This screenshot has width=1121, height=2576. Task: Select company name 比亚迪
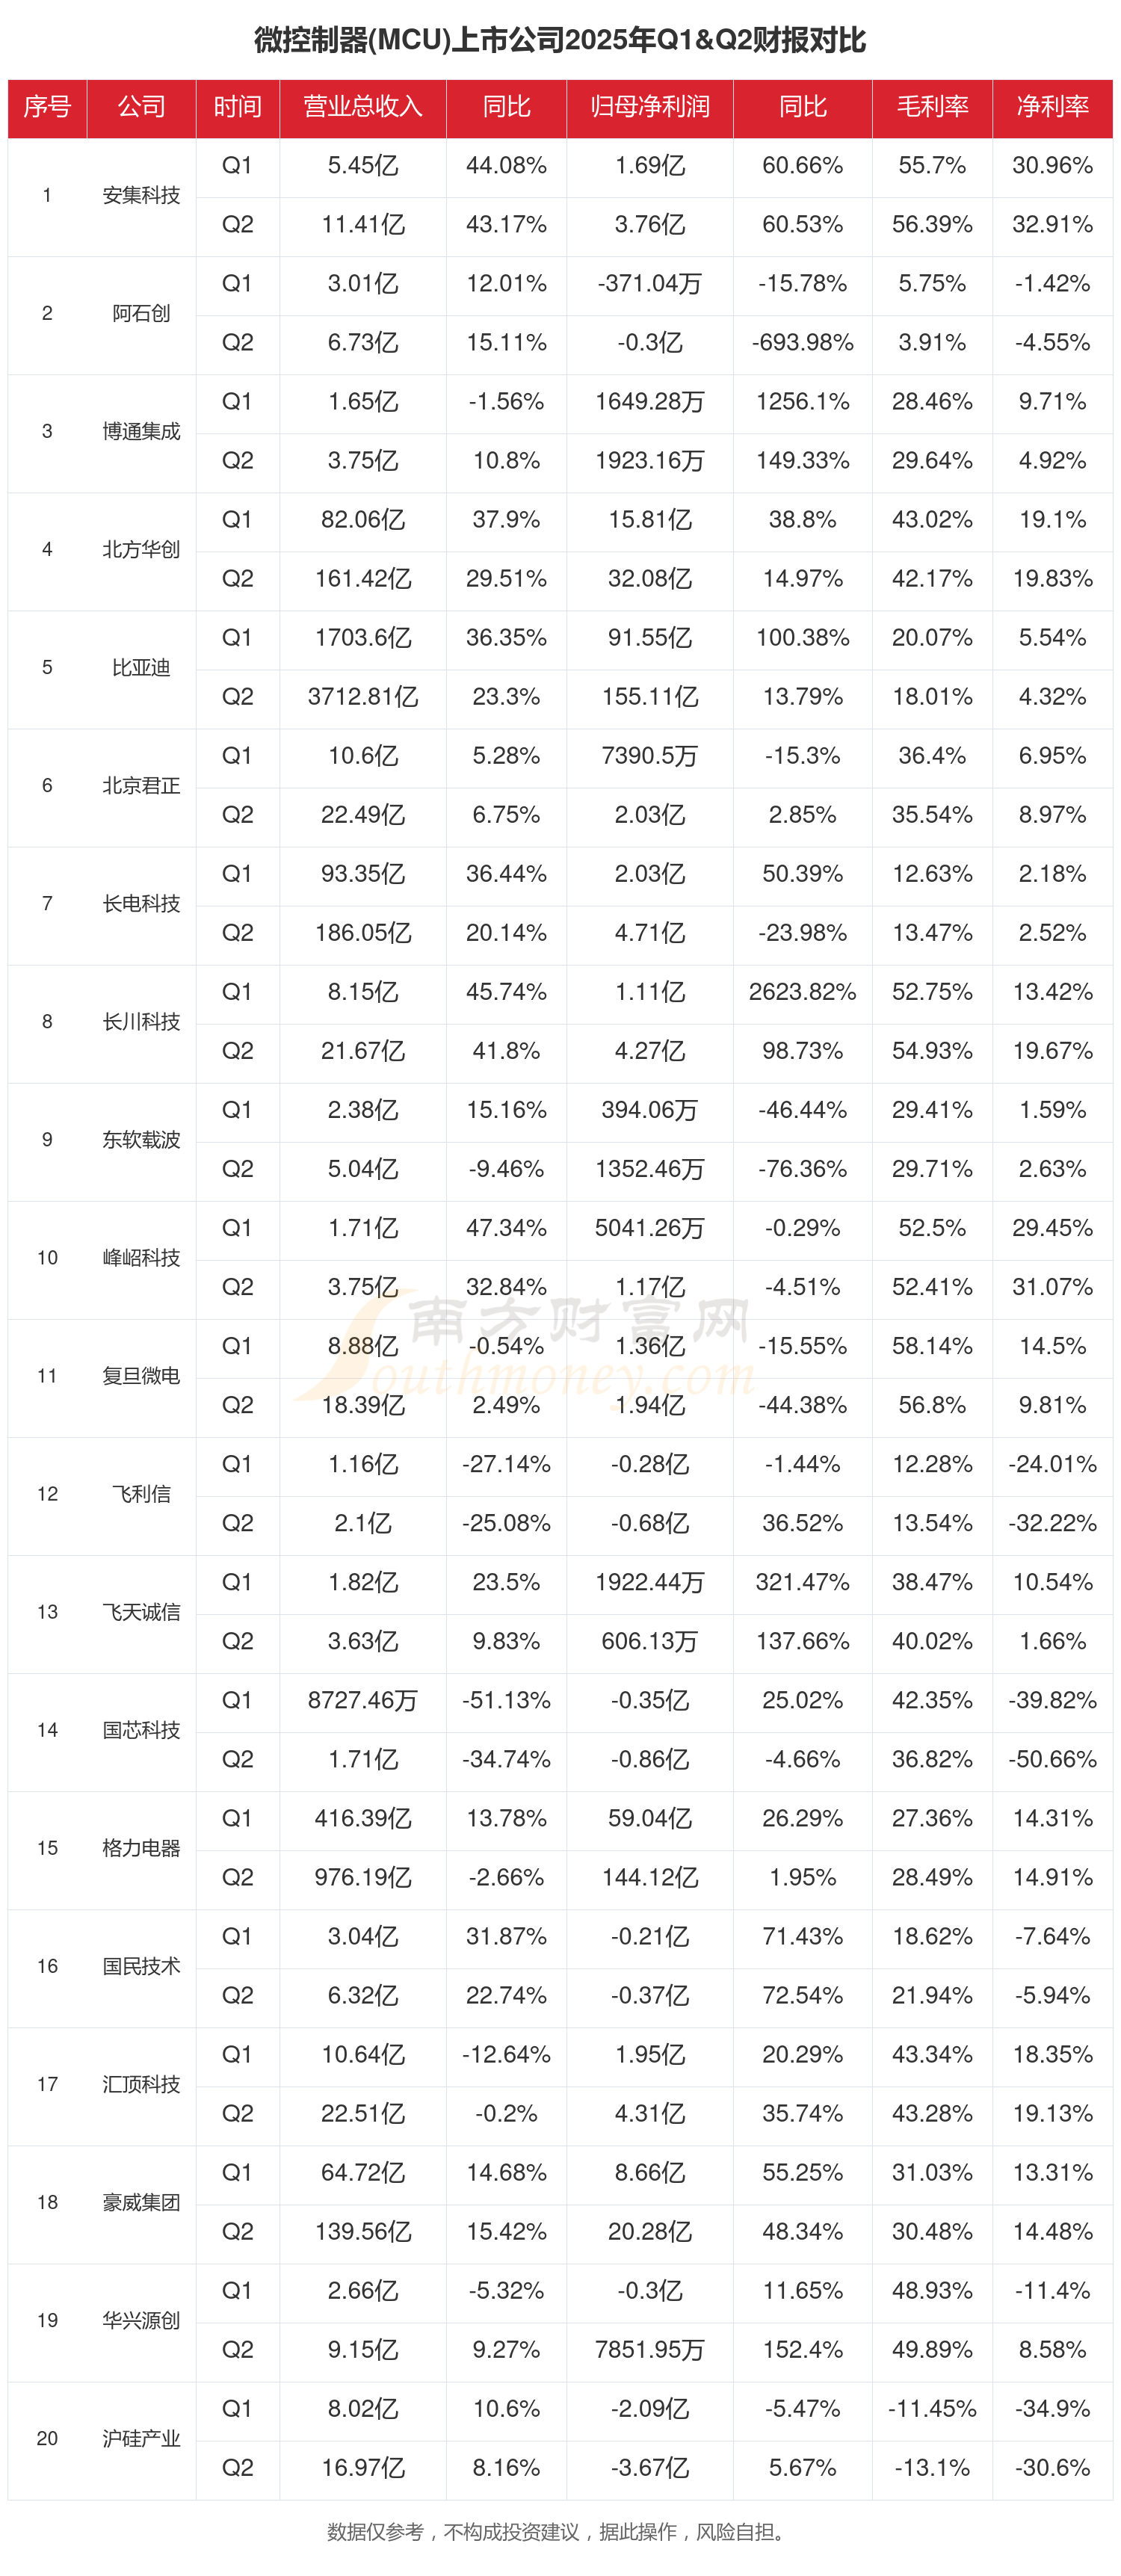coord(141,668)
